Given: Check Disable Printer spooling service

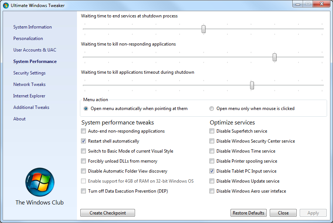Looking at the screenshot, I should 212,161.
